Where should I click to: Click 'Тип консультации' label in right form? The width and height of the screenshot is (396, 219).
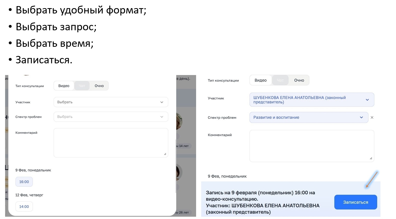[223, 80]
